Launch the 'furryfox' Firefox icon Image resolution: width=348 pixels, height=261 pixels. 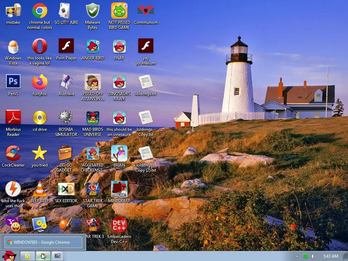pos(39,82)
